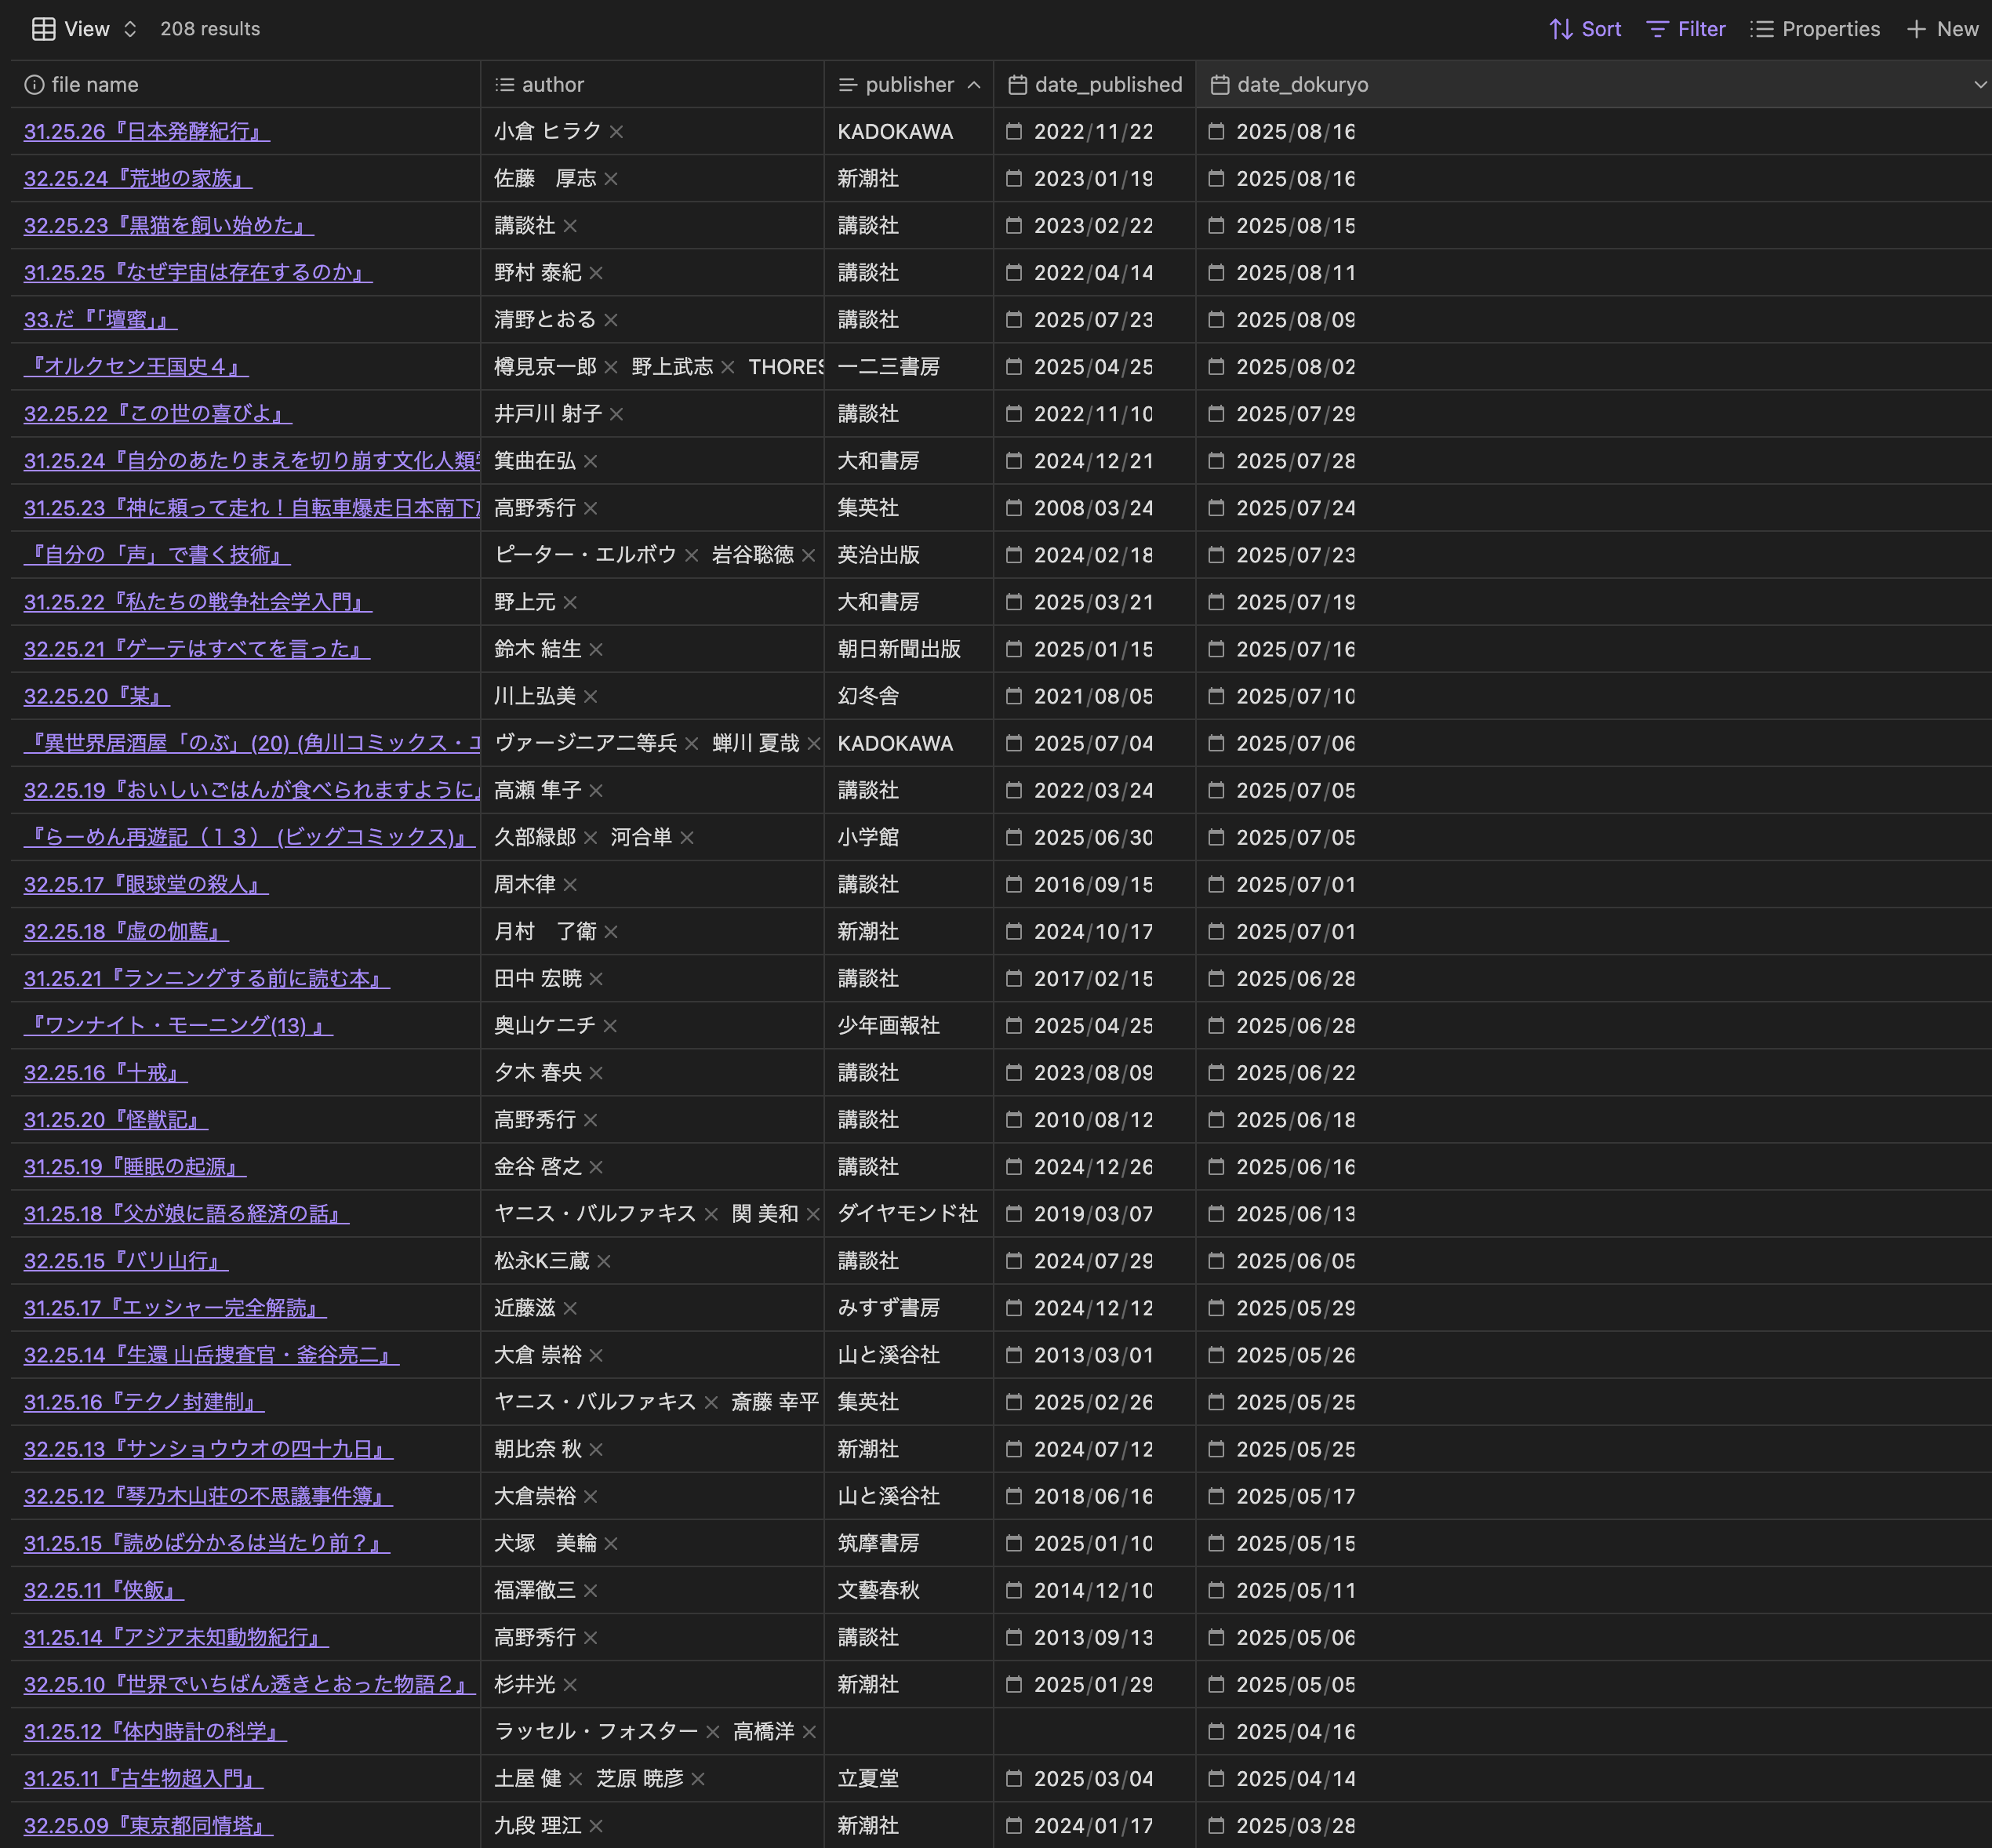Open the Properties list panel
Screen dimensions: 1992x1848
click(x=1814, y=29)
